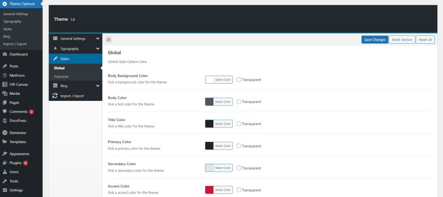Click the Styles paintbrush icon
Image resolution: width=443 pixels, height=197 pixels.
pyautogui.click(x=55, y=59)
